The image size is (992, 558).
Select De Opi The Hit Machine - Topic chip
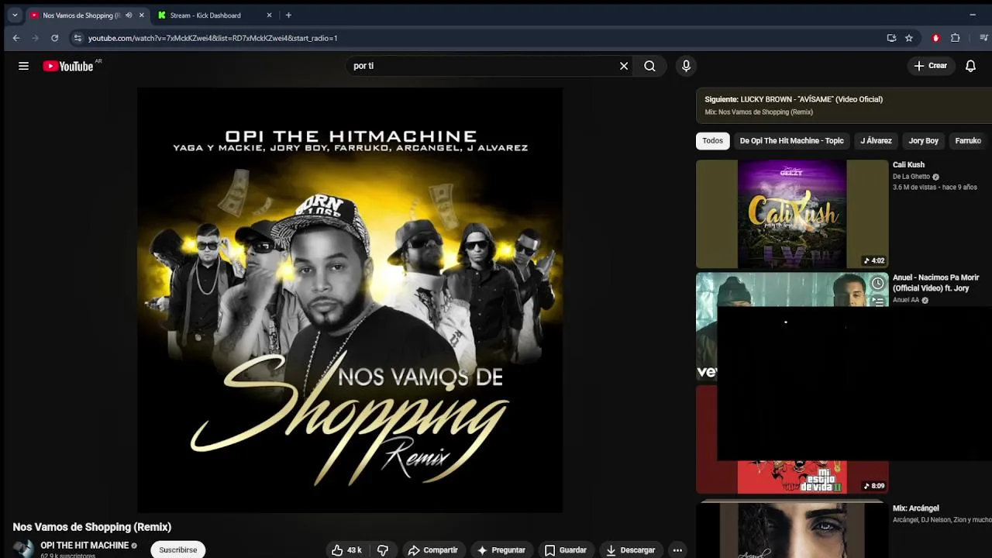pyautogui.click(x=791, y=141)
